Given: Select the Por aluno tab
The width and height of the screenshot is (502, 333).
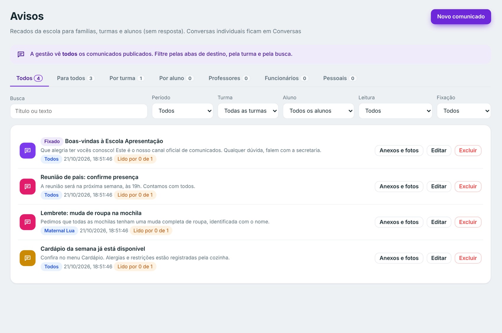Looking at the screenshot, I should coord(176,78).
